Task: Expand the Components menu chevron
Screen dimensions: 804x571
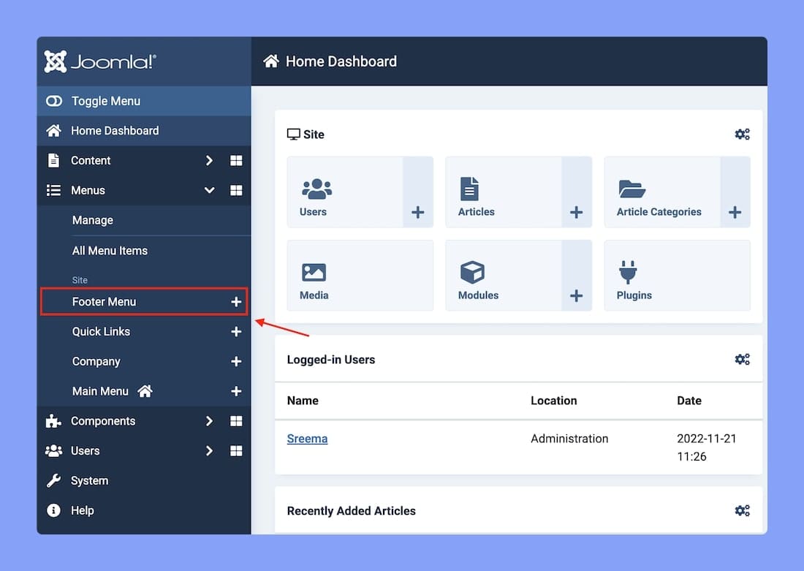Action: tap(209, 421)
